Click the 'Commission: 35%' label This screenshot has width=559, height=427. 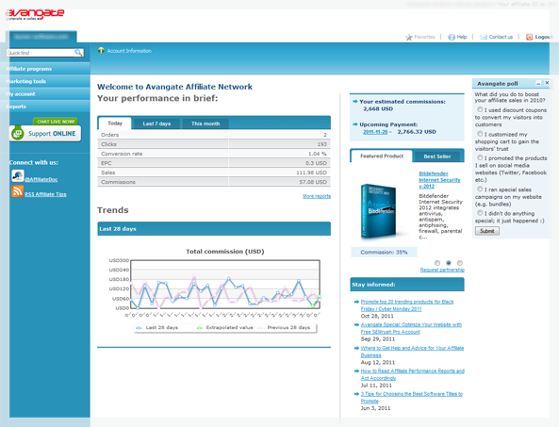[x=384, y=253]
